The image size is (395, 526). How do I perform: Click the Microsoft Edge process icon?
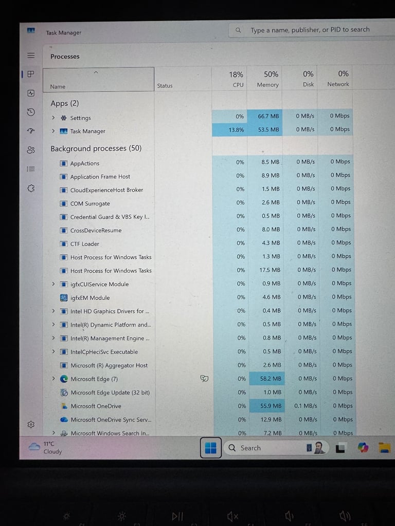coord(64,379)
